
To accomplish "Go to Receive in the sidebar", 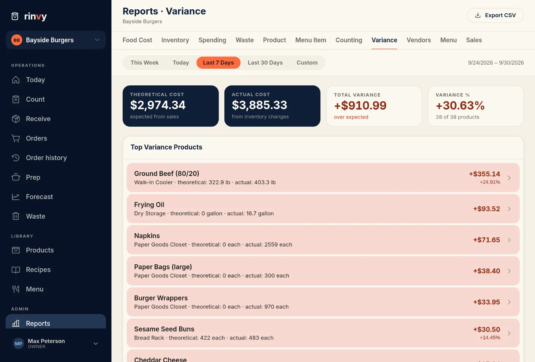I will point(56,119).
